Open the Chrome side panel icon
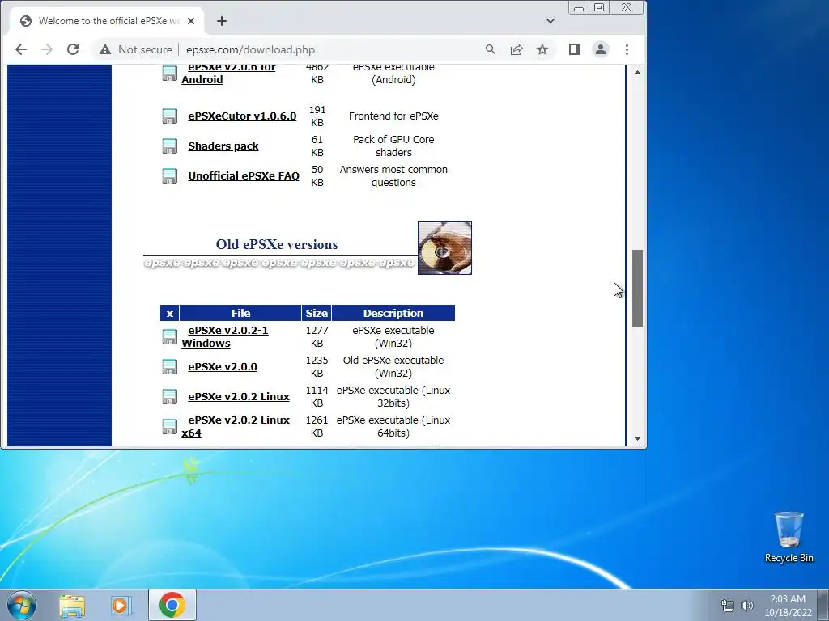Screen dimensions: 829x621 click(575, 49)
